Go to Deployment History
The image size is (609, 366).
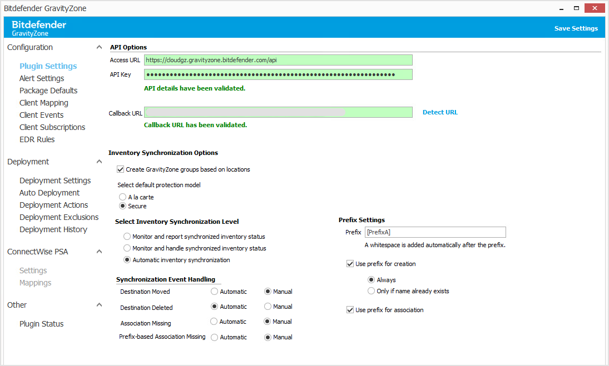click(53, 229)
